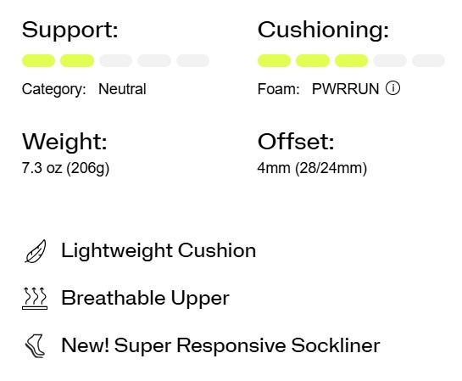Click the first filled Support rating bar
This screenshot has width=462, height=381.
pyautogui.click(x=39, y=61)
